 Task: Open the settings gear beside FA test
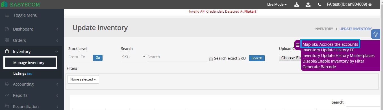[x=370, y=5]
